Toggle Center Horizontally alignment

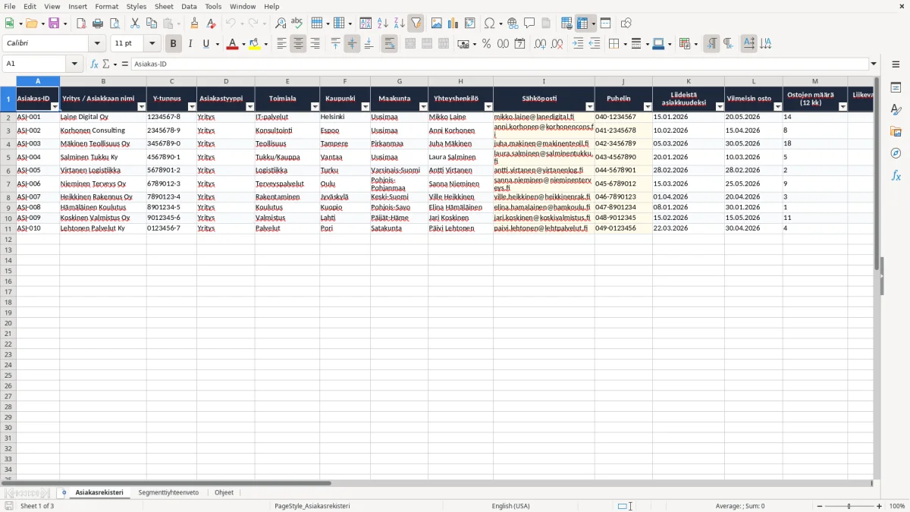(298, 44)
